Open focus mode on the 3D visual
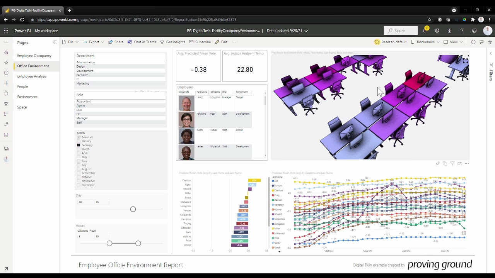Screen dimensions: 495x278 tap(459, 163)
